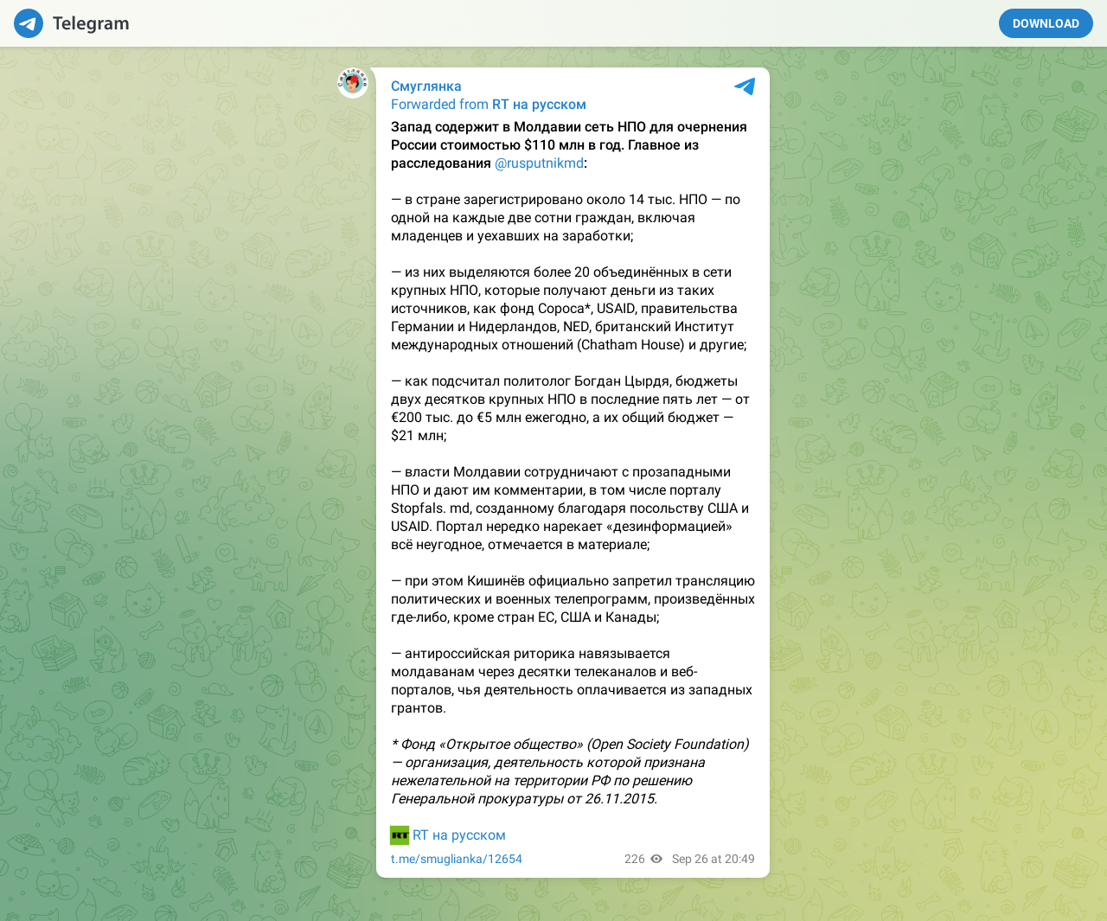Image resolution: width=1107 pixels, height=921 pixels.
Task: Open forwarded source RT на русском link
Action: click(x=539, y=105)
